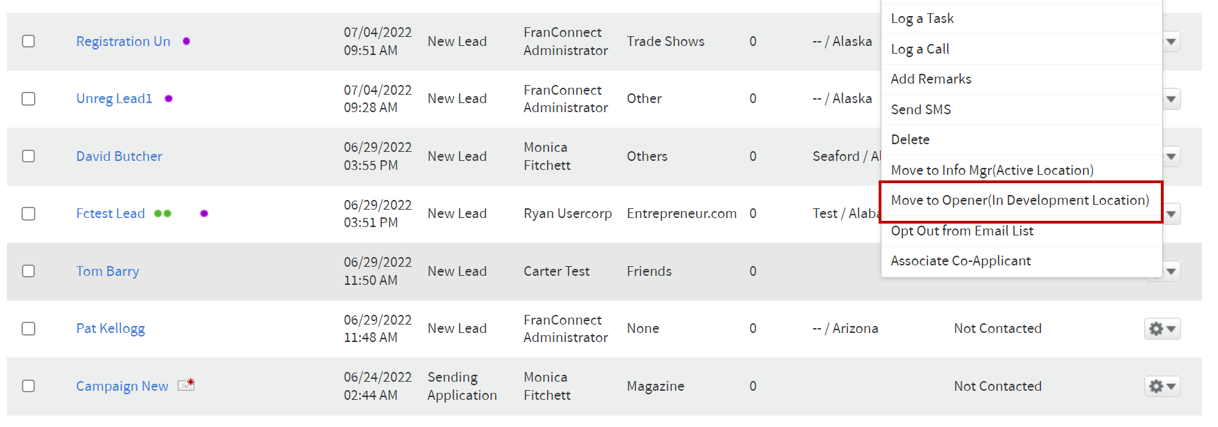Open the David Butcher lead link

coord(119,156)
